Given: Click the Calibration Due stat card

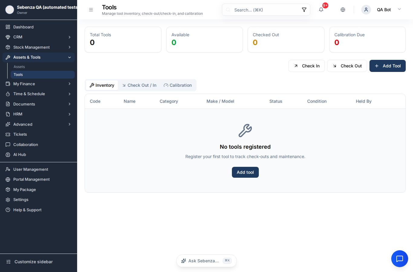Looking at the screenshot, I should pos(367,40).
